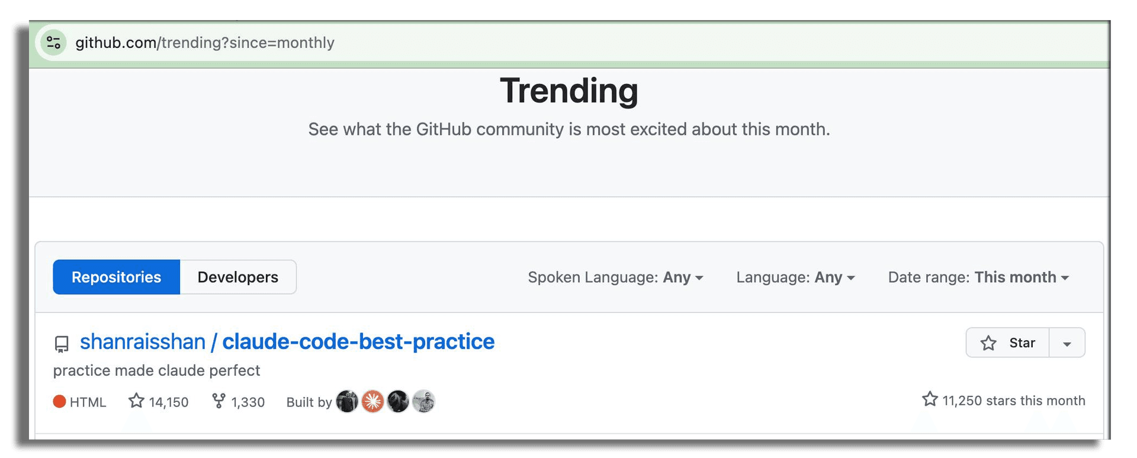Click the repository book icon beside shanraisshan
Screen dimensions: 1137x458
pos(62,344)
